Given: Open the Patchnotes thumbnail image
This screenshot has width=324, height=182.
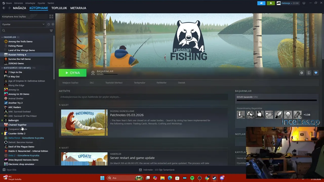Looking at the screenshot, I should [84, 123].
